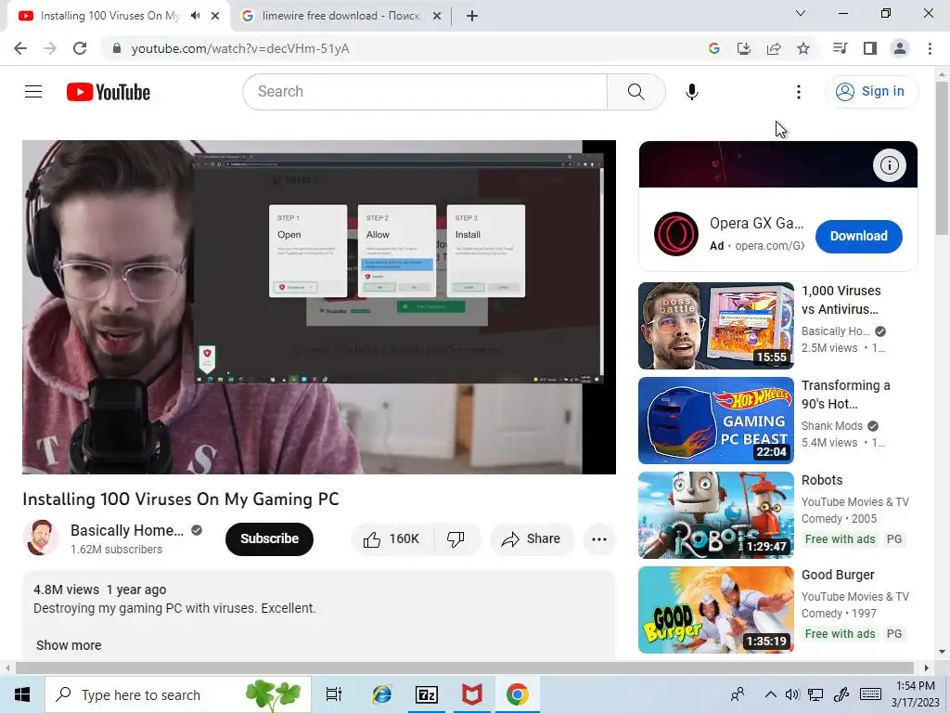Click the Share button

coord(532,539)
